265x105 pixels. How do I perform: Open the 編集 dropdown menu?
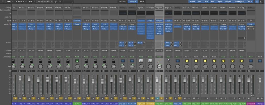tap(10, 2)
